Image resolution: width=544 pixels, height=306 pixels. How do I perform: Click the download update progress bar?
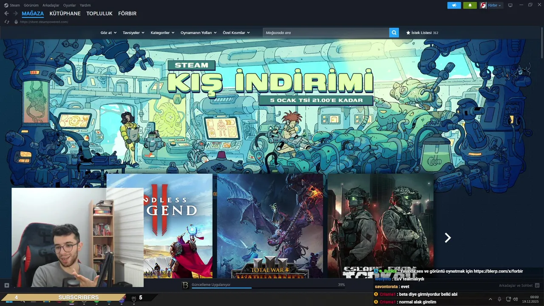point(268,288)
